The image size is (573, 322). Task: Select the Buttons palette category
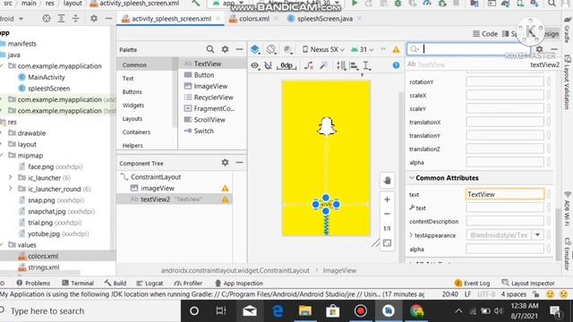click(x=132, y=92)
